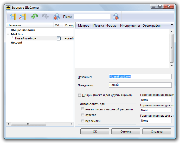Open the Орфография menu
Image resolution: width=180 pixels, height=143 pixels.
point(152,26)
